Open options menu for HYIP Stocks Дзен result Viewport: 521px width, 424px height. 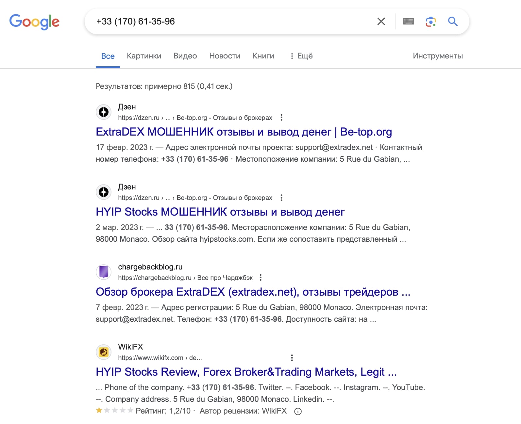tap(281, 198)
